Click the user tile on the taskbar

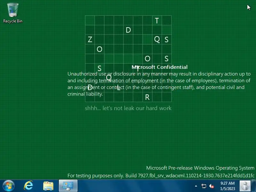coord(245,186)
